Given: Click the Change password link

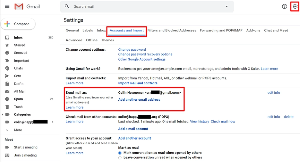Looking at the screenshot, I should point(132,50).
